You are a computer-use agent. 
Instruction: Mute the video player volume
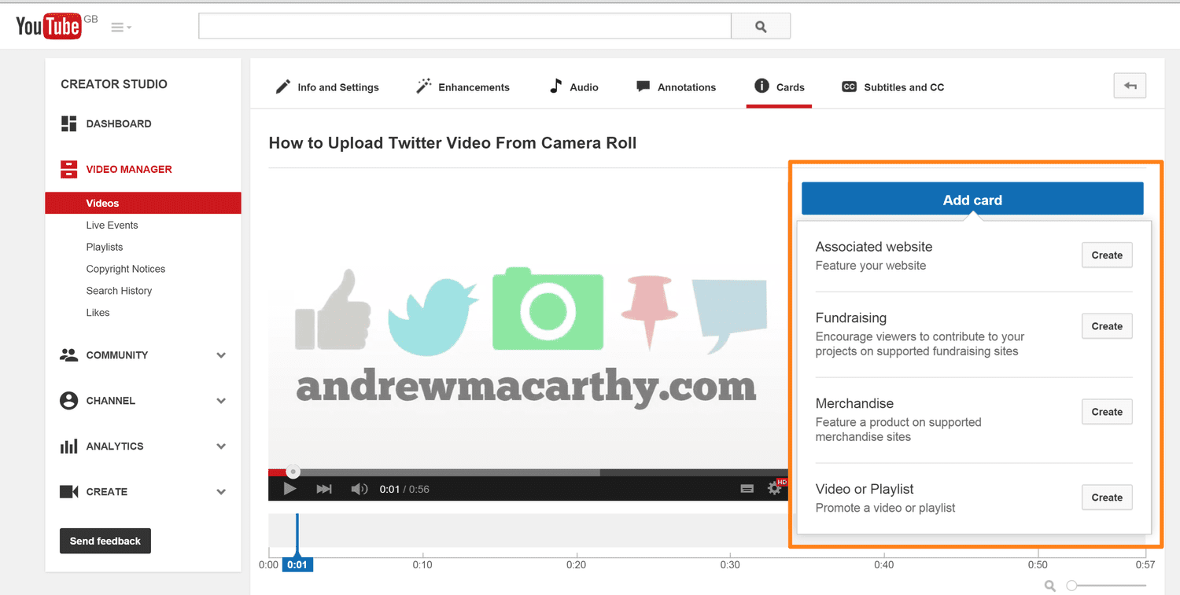pyautogui.click(x=359, y=488)
